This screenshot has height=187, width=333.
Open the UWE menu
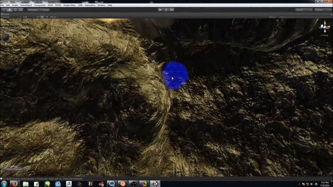click(x=80, y=5)
